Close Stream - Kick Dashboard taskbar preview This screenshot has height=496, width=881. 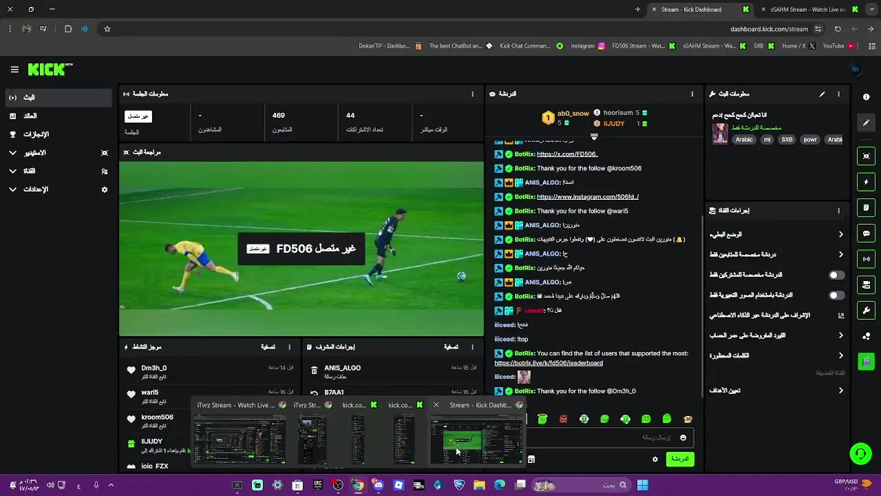pyautogui.click(x=436, y=405)
